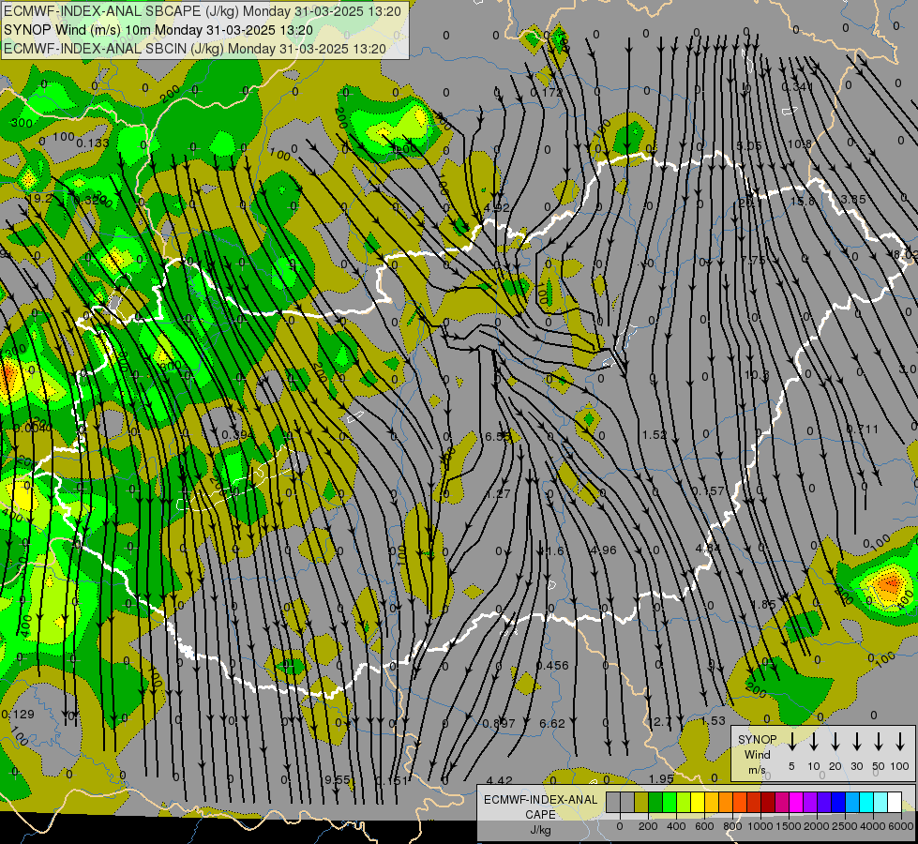Image resolution: width=918 pixels, height=844 pixels.
Task: Click the 9.55 value on the map
Action: (x=338, y=780)
